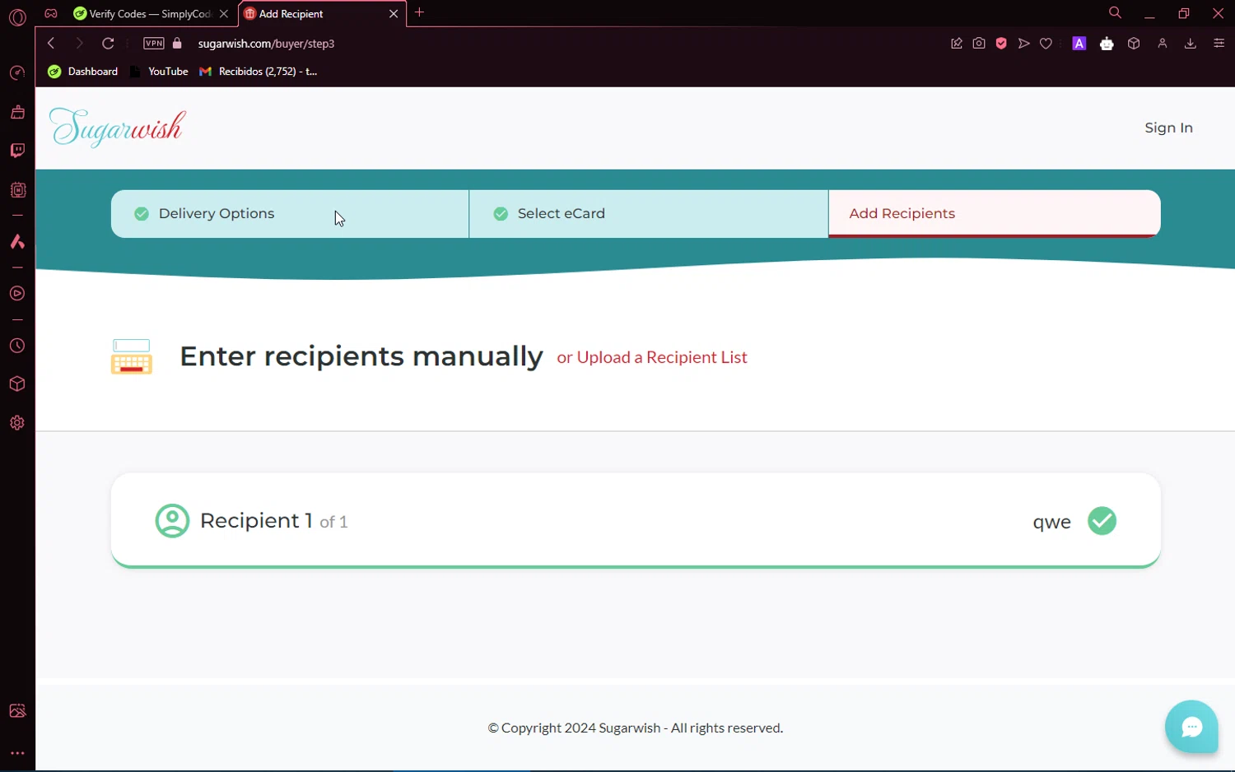
Task: Click the address bar URL
Action: pyautogui.click(x=266, y=44)
